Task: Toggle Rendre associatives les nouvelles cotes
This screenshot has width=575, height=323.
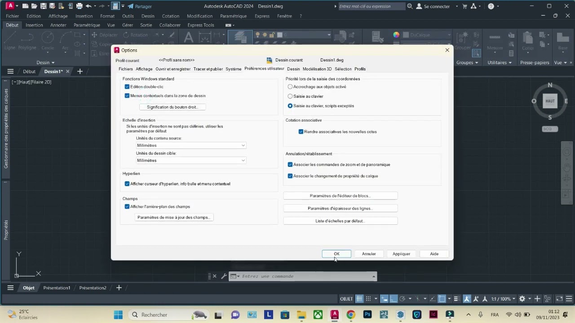Action: click(301, 131)
